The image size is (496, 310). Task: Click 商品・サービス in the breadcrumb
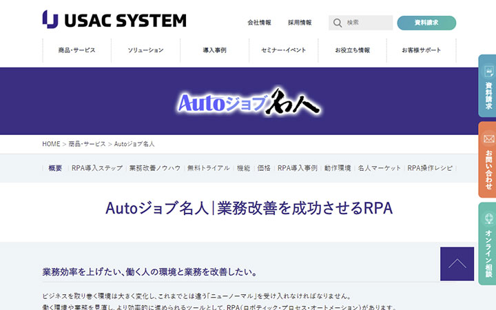coord(87,144)
